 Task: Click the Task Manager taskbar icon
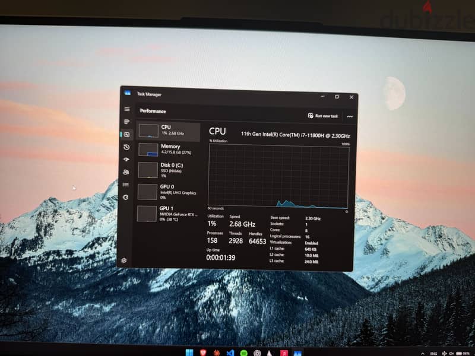coord(298,353)
